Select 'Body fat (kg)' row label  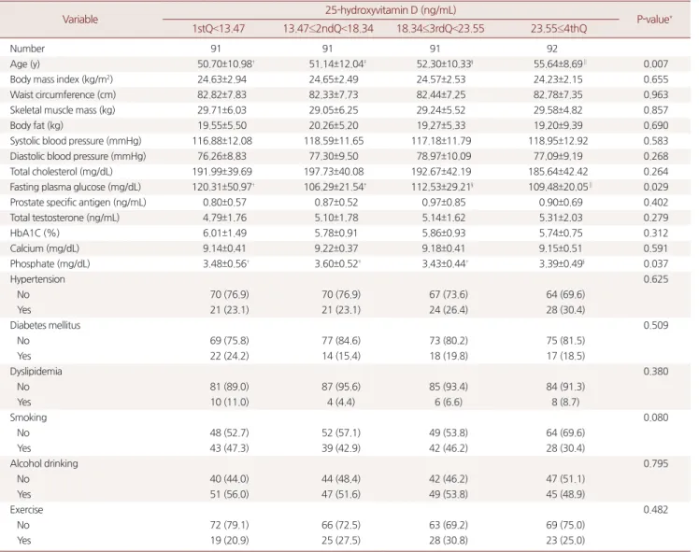pyautogui.click(x=36, y=125)
